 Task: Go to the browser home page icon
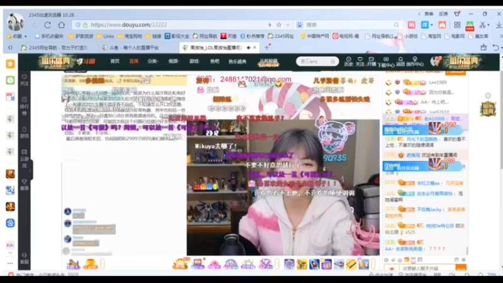[x=61, y=25]
